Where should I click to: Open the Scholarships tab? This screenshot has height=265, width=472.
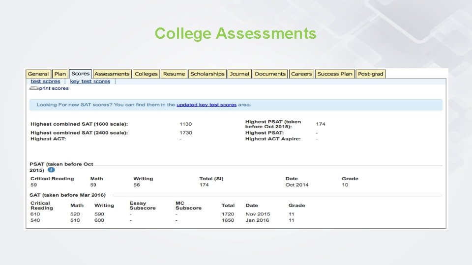[207, 74]
